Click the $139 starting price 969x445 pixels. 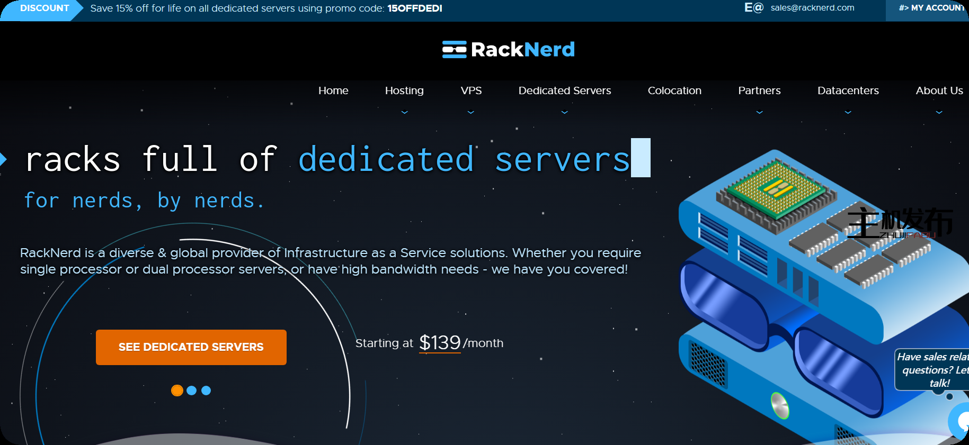pyautogui.click(x=440, y=342)
